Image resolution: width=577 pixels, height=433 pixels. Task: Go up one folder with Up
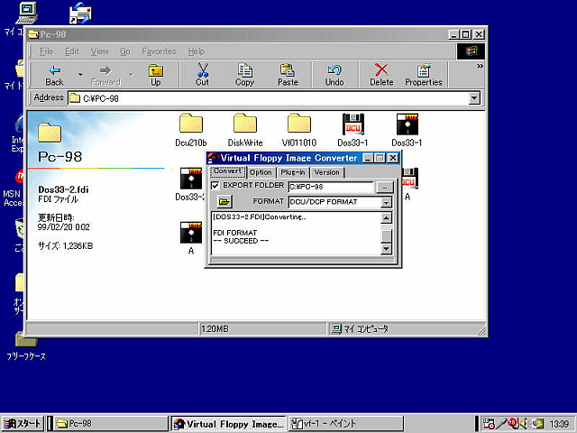[x=155, y=75]
